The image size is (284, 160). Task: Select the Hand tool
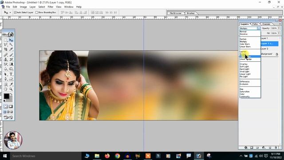[x=6, y=89]
